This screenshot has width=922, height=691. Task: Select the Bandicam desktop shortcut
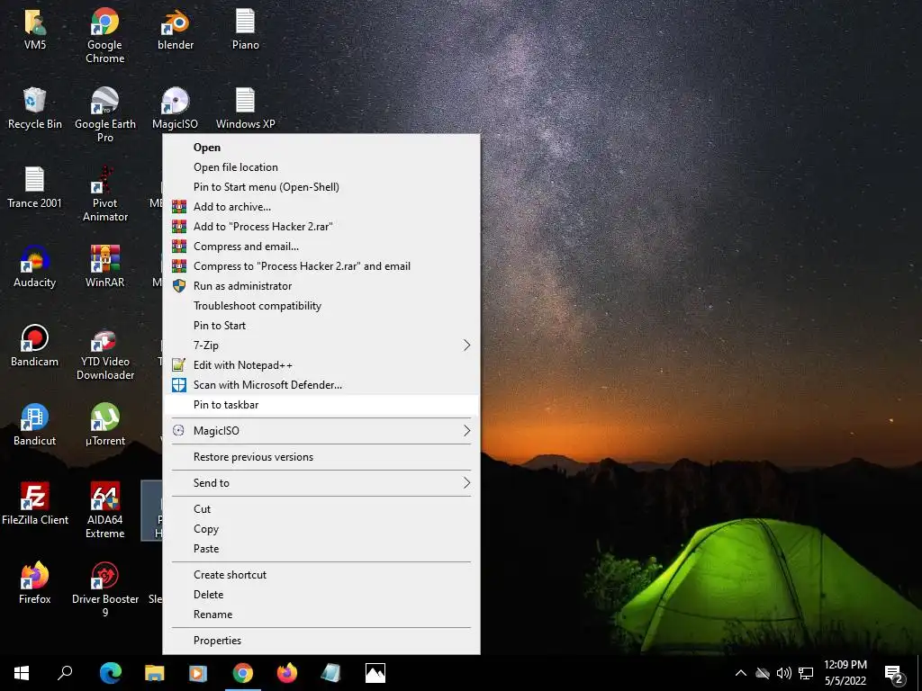35,346
